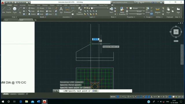
Task: Open the Insert ribbon tab
Action: pos(16,5)
